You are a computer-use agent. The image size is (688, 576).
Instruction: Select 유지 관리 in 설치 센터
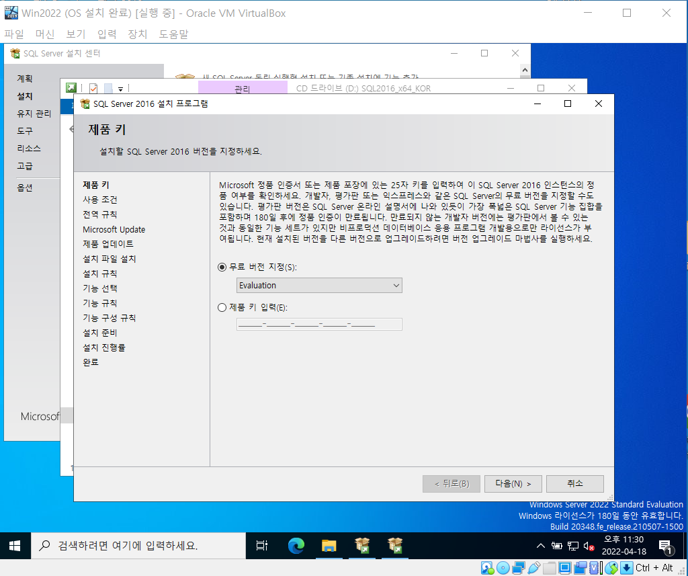(x=34, y=114)
